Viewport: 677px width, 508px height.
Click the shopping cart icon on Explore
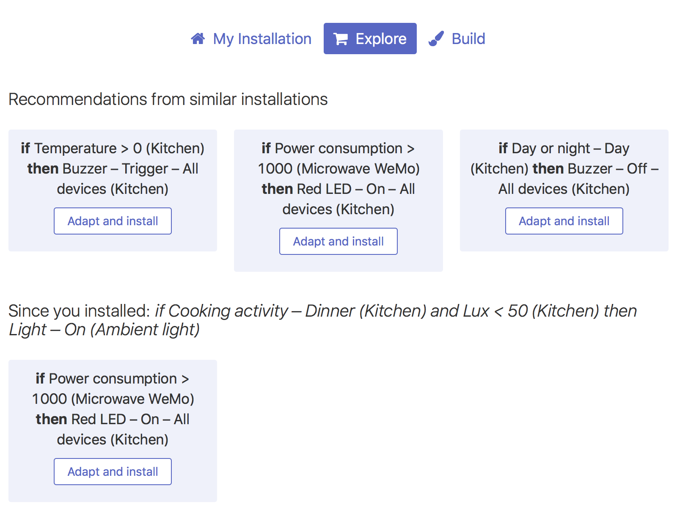(x=341, y=39)
